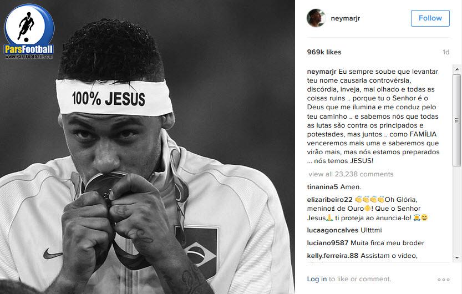Click the main post photo
This screenshot has width=462, height=294.
148,147
